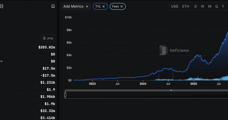Click the $203.02m value
This screenshot has width=228, height=120.
coord(47,47)
